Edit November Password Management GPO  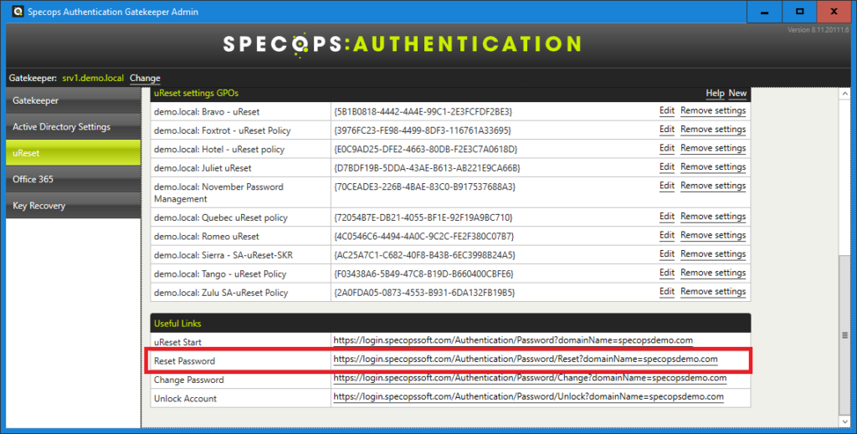click(667, 186)
